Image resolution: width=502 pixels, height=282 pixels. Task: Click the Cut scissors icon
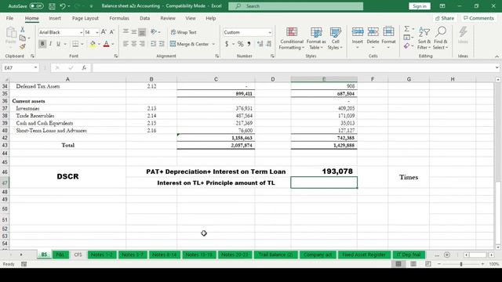[x=23, y=30]
